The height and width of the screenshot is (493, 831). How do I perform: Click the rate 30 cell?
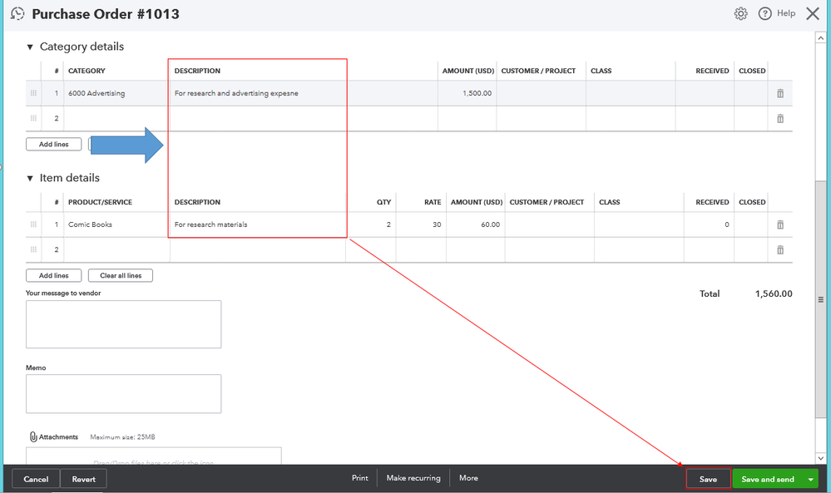click(x=421, y=224)
